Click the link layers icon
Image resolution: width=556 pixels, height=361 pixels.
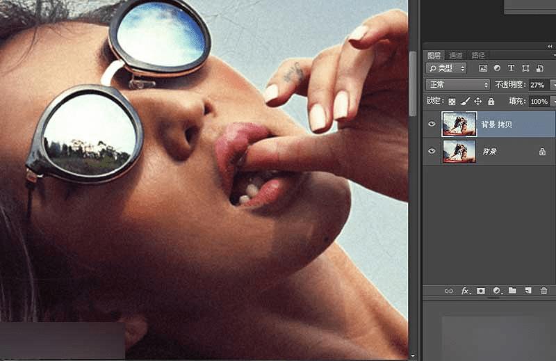pos(448,291)
